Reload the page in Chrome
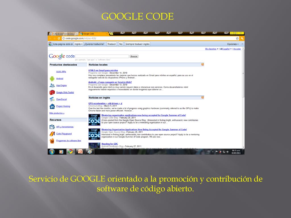Viewport: 291px width, 218px height. tap(59, 38)
